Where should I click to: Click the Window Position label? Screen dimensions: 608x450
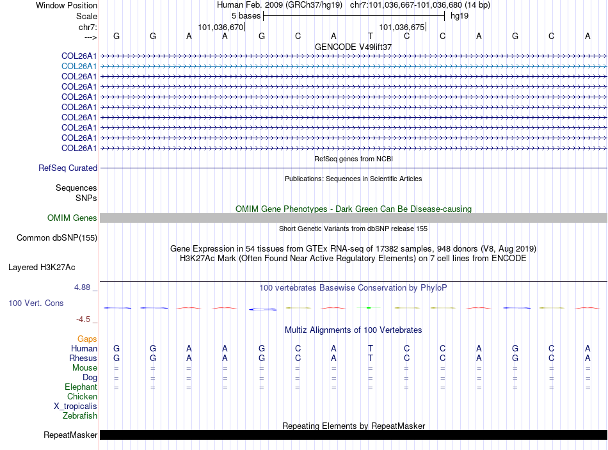click(x=67, y=5)
